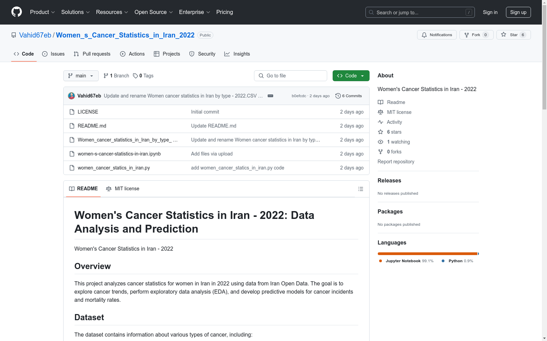This screenshot has height=341, width=547.
Task: Click the Sign in link
Action: click(x=490, y=12)
